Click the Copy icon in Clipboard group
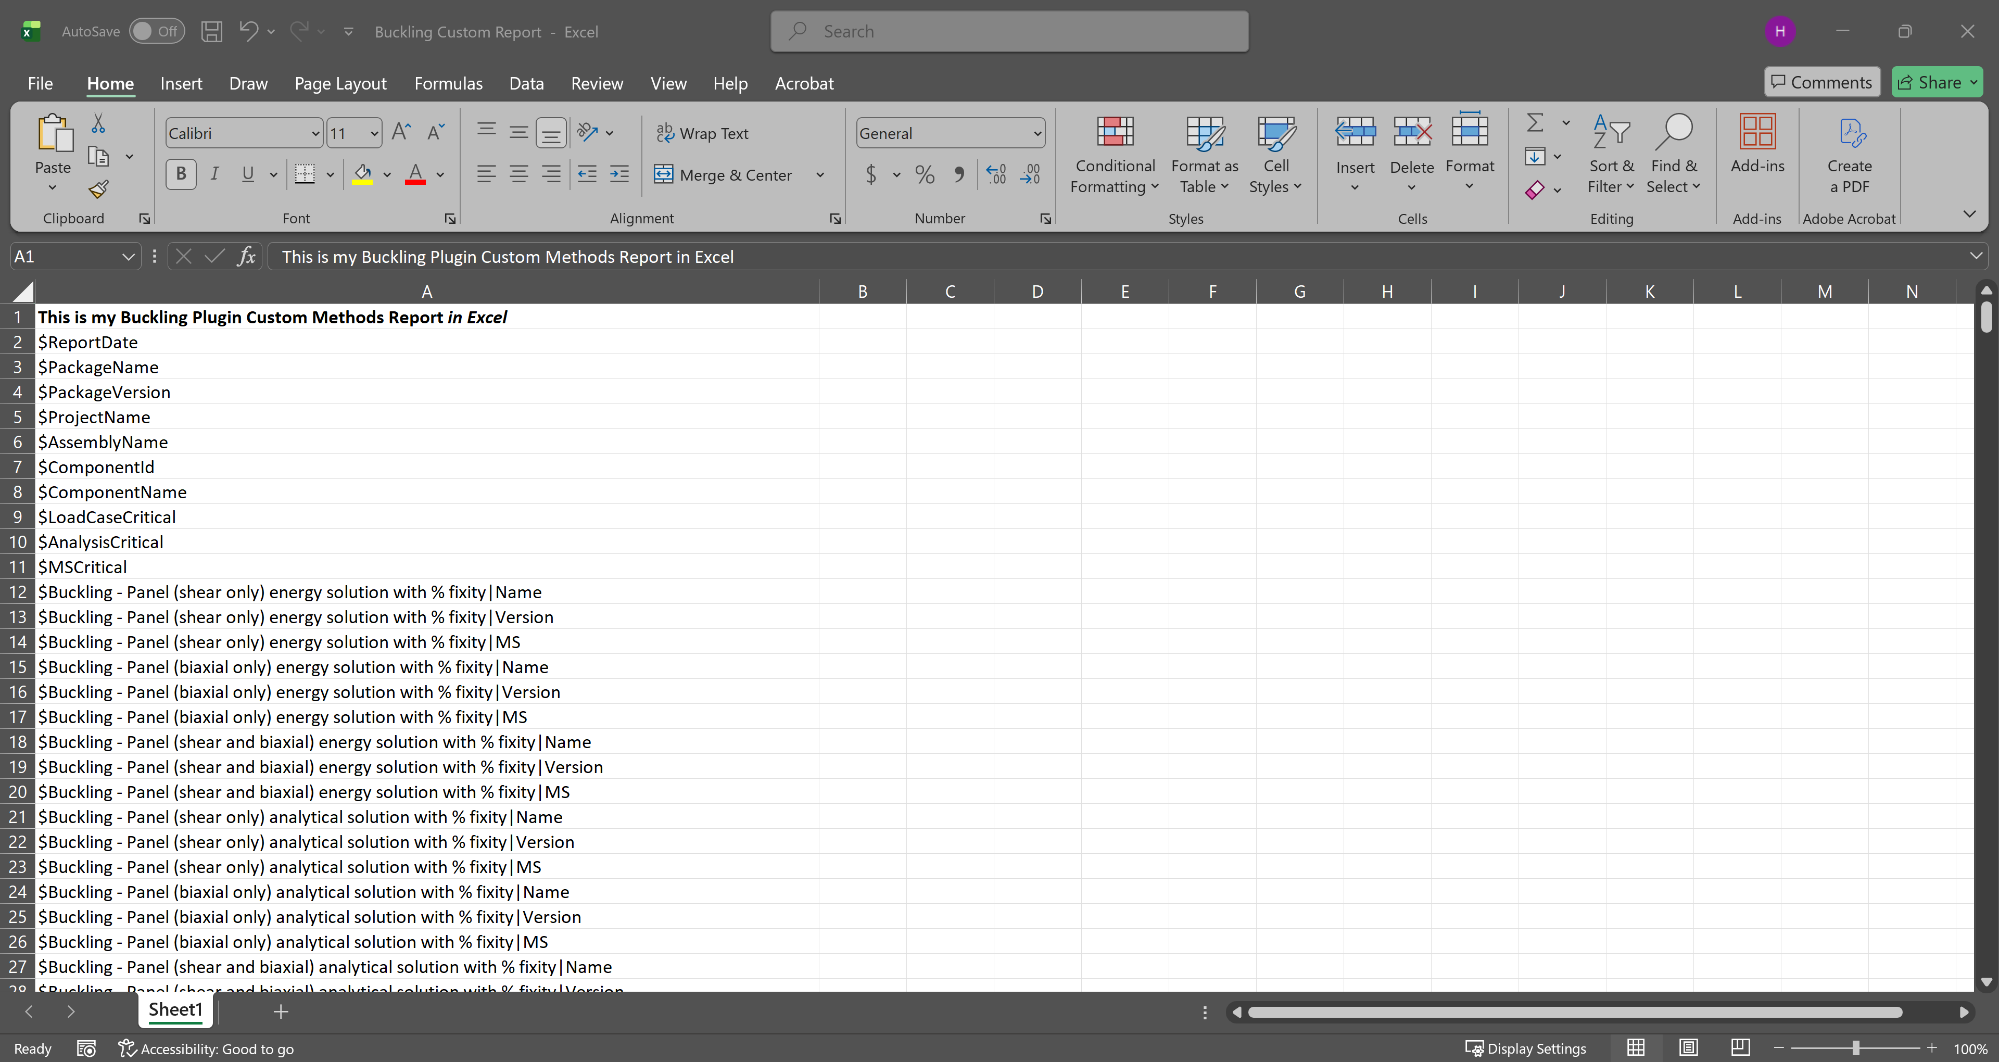The image size is (1999, 1062). tap(98, 157)
